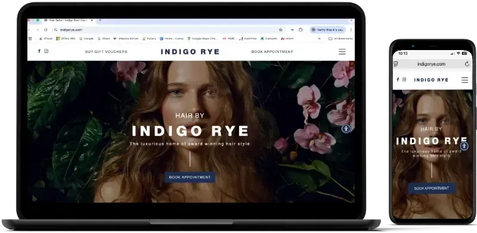Click the blue cloud icon in the browser toolbar
The image size is (477, 233).
[x=292, y=30]
